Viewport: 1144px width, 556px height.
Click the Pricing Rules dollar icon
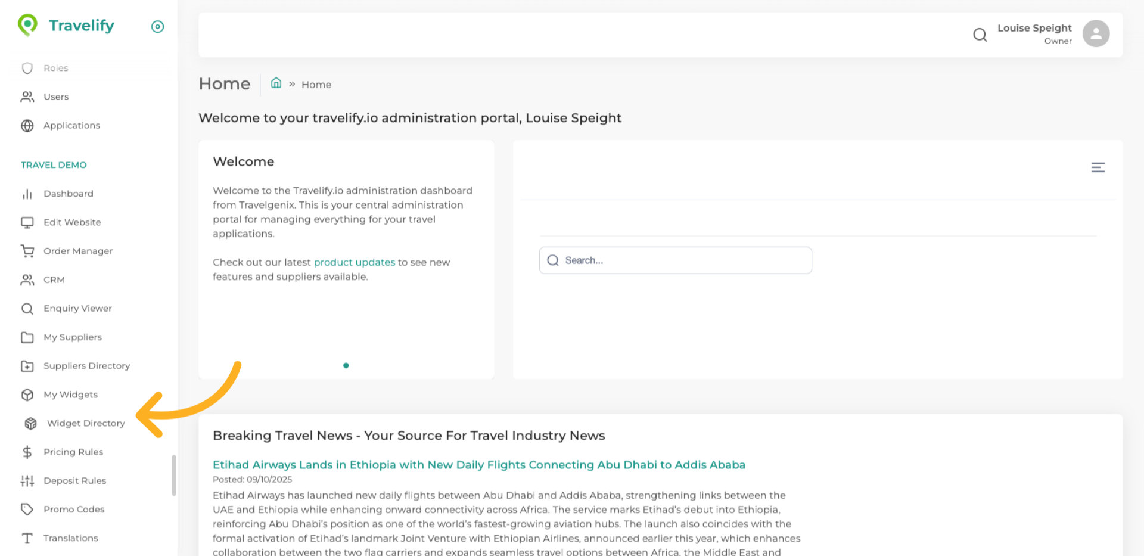click(27, 452)
